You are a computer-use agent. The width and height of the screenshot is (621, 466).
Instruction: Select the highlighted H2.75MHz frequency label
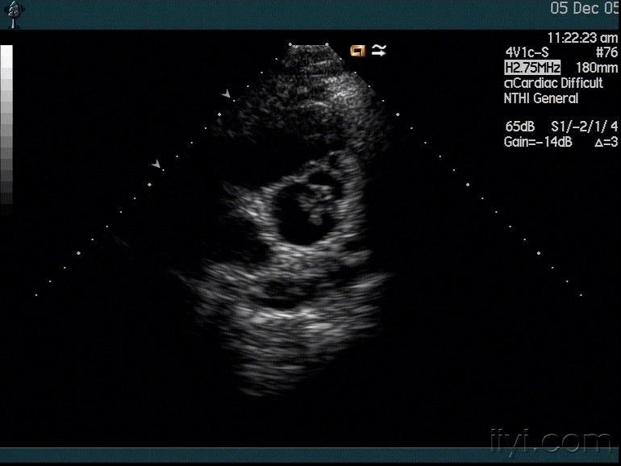coord(532,68)
